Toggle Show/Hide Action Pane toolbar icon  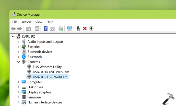52,29
